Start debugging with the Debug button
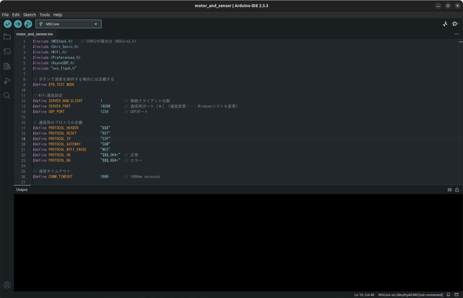Screen dimensions: 463x298 [28, 24]
